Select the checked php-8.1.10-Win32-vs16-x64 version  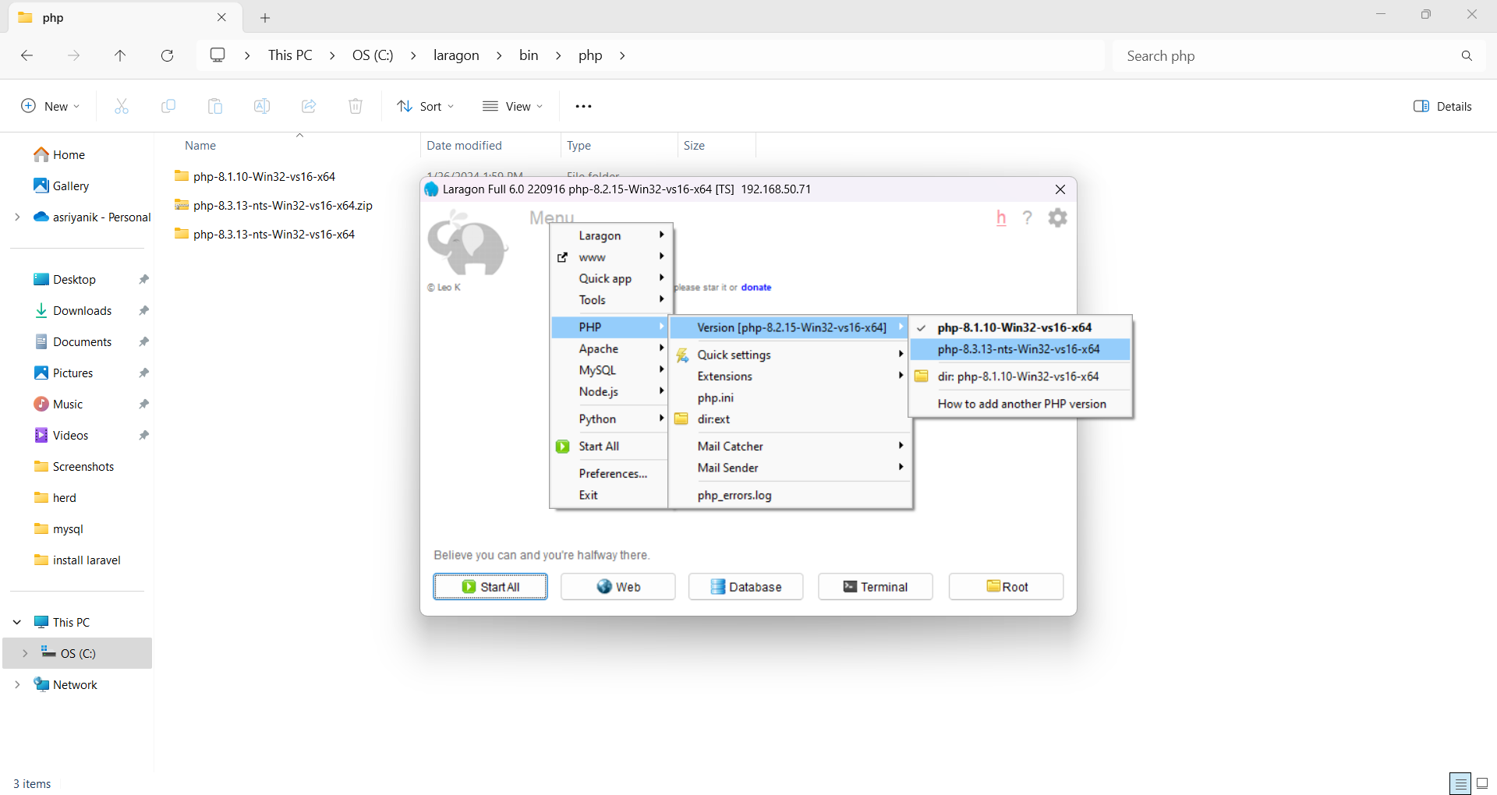click(1014, 327)
